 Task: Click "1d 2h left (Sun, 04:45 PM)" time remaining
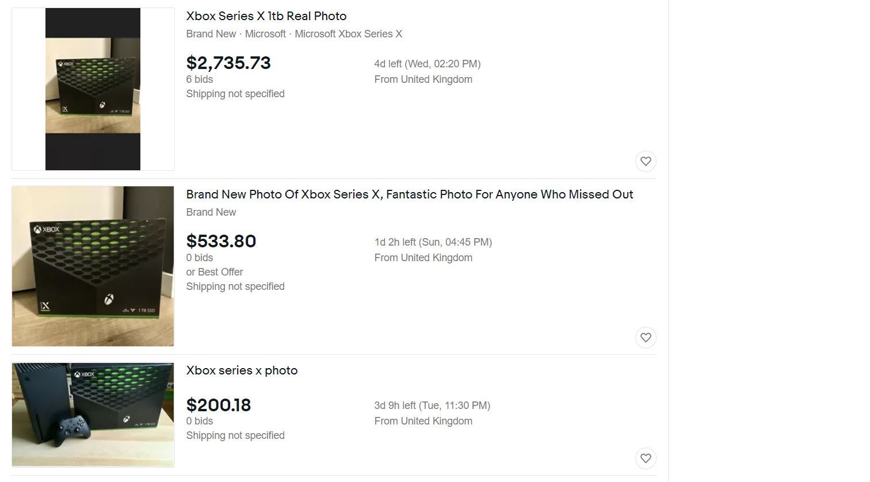click(x=433, y=242)
